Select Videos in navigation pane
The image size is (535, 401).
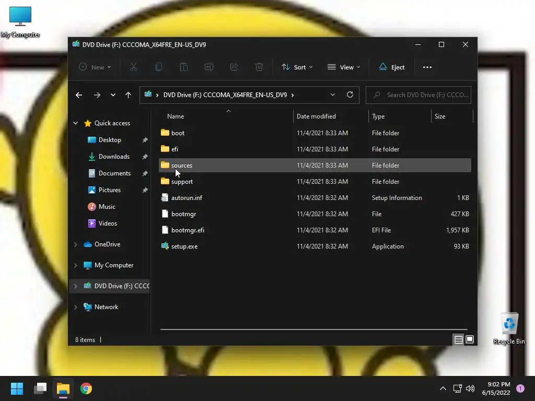coord(108,223)
